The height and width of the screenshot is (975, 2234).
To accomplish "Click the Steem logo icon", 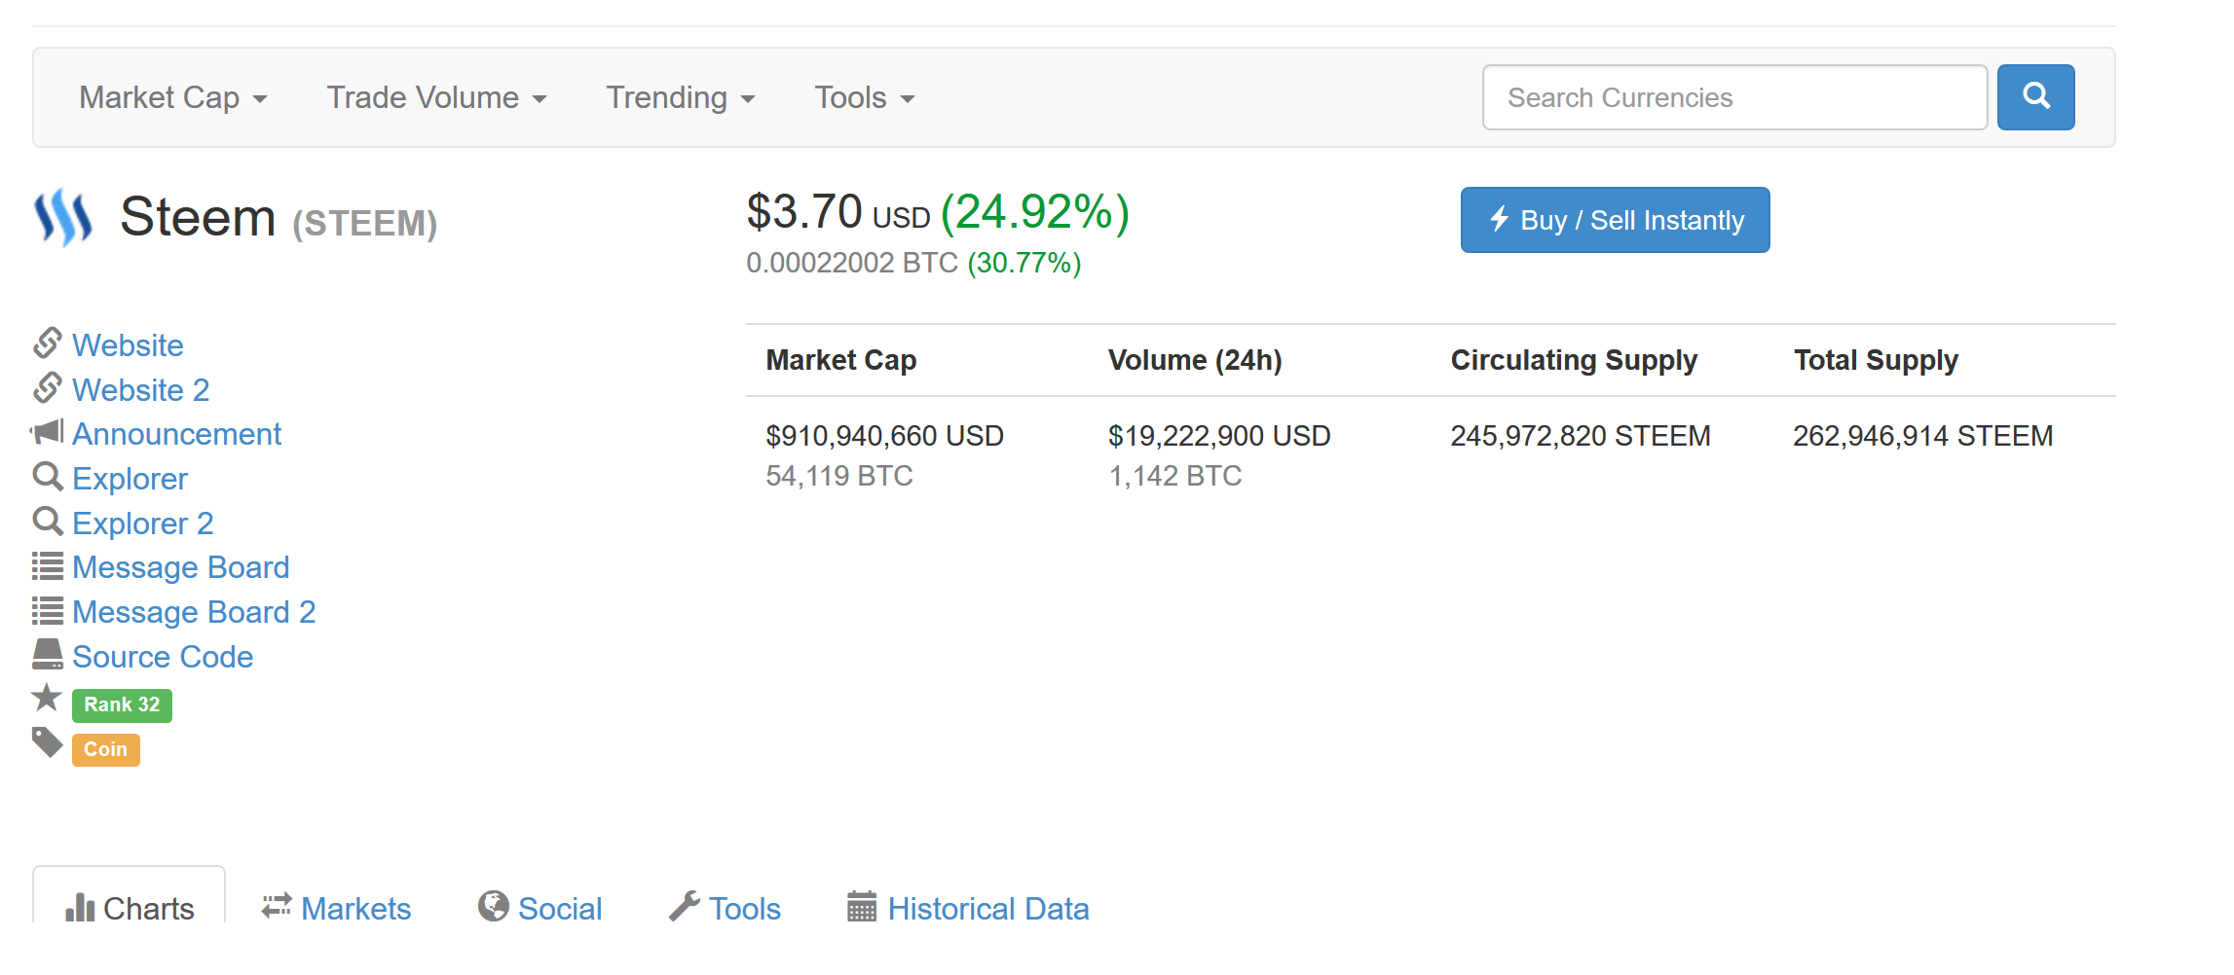I will click(63, 216).
